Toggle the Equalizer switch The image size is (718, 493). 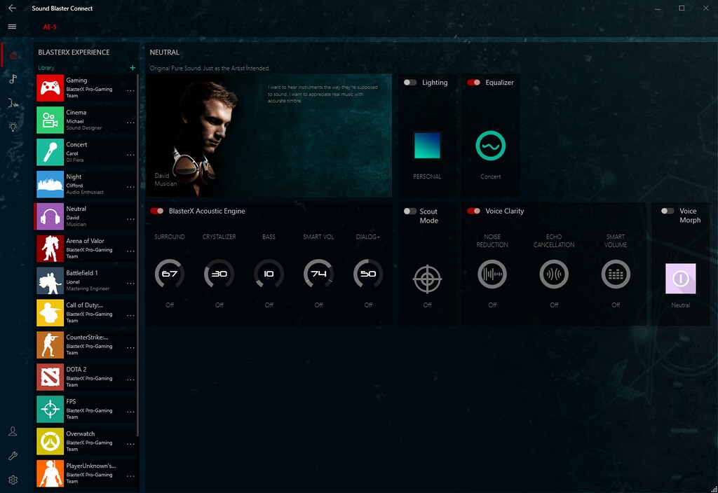pyautogui.click(x=473, y=83)
